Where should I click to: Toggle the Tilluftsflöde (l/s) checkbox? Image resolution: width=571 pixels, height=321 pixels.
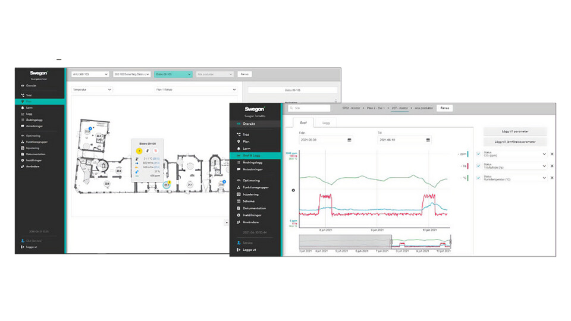click(x=478, y=166)
